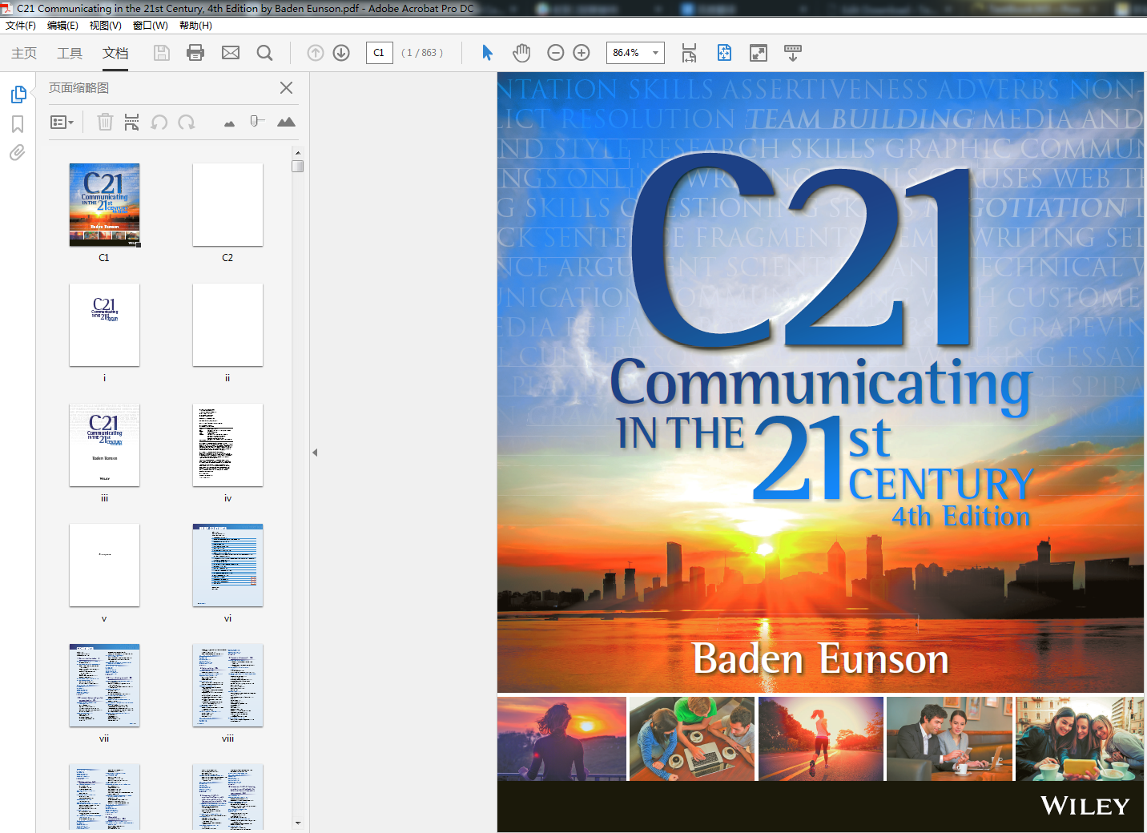Switch to the 主页 tab
This screenshot has width=1147, height=833.
(x=24, y=53)
